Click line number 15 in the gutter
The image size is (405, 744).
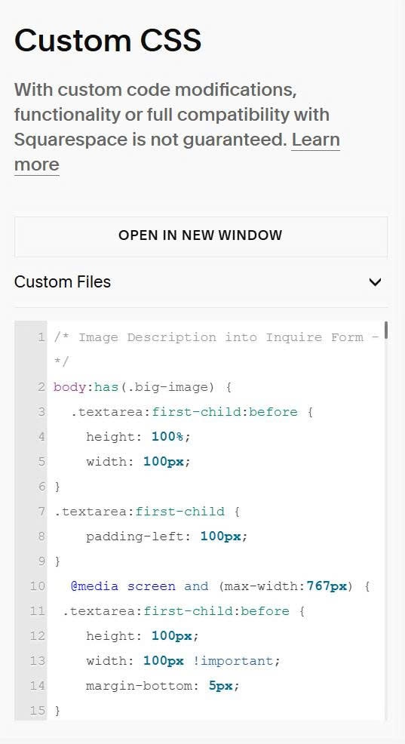38,710
